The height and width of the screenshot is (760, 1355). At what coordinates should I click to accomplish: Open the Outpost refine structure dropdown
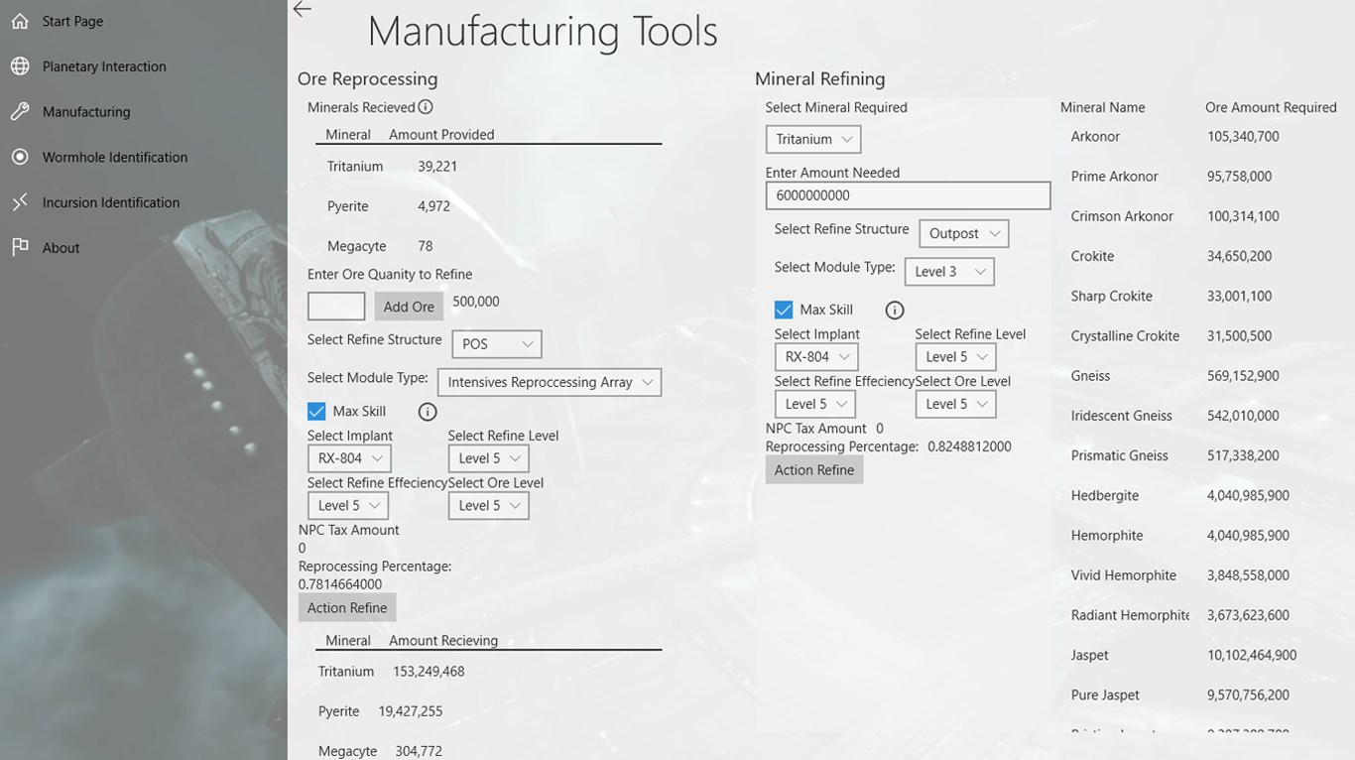[x=964, y=233]
